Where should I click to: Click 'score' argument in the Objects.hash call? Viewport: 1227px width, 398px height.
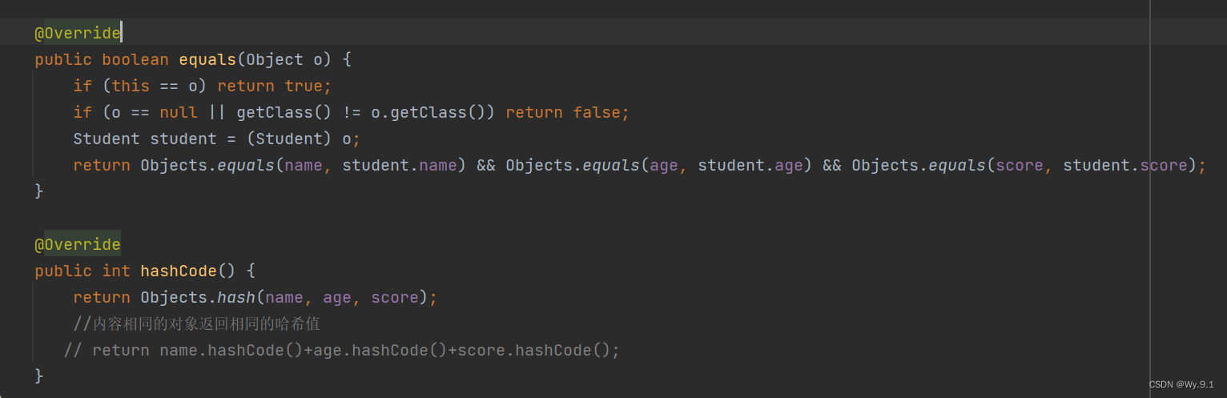click(x=395, y=298)
